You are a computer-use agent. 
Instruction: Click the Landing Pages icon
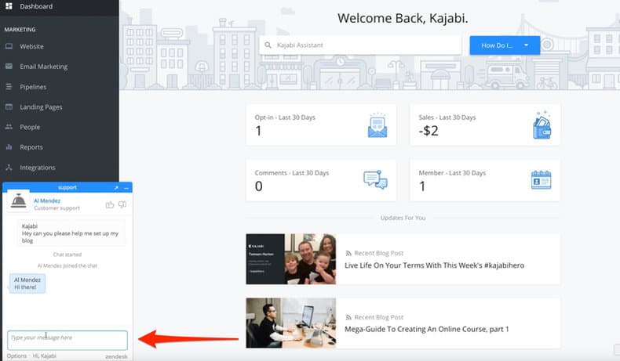point(9,106)
